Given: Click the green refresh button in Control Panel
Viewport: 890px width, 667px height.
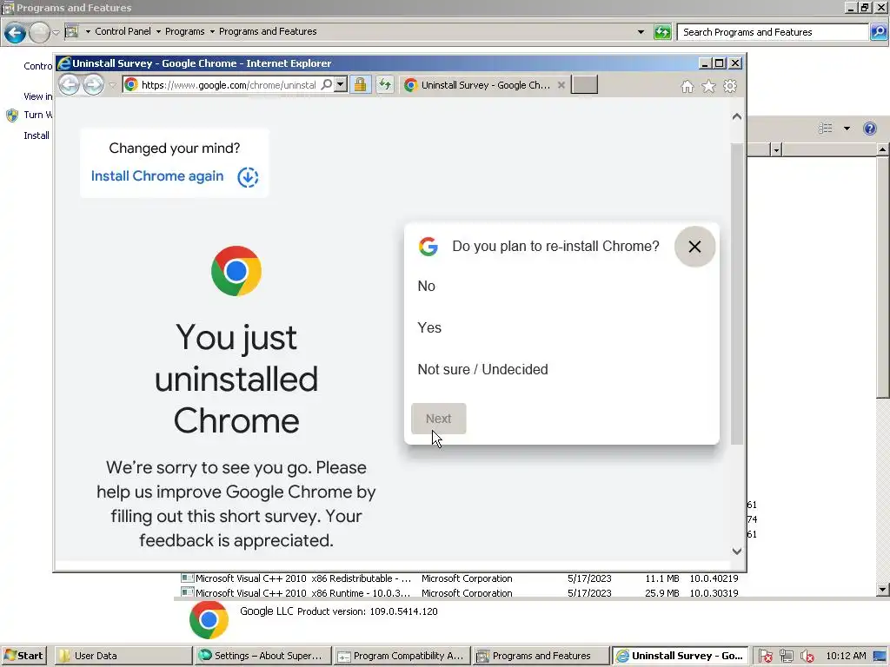Looking at the screenshot, I should (x=662, y=32).
